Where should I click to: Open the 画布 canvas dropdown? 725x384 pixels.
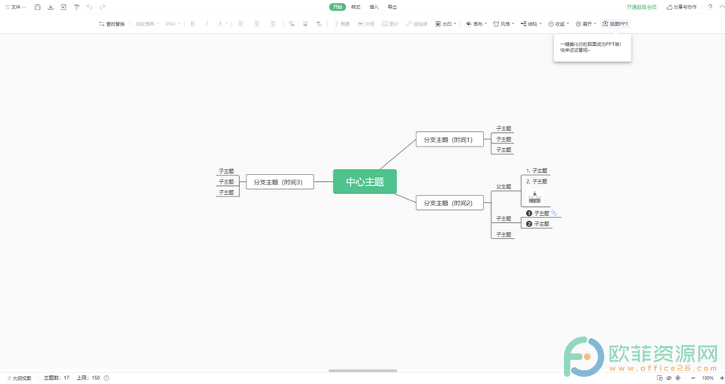pos(476,23)
